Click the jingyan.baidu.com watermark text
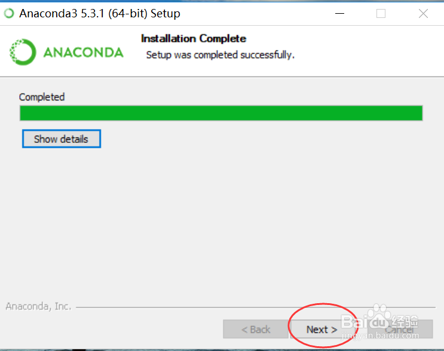444x351 pixels. (x=380, y=335)
